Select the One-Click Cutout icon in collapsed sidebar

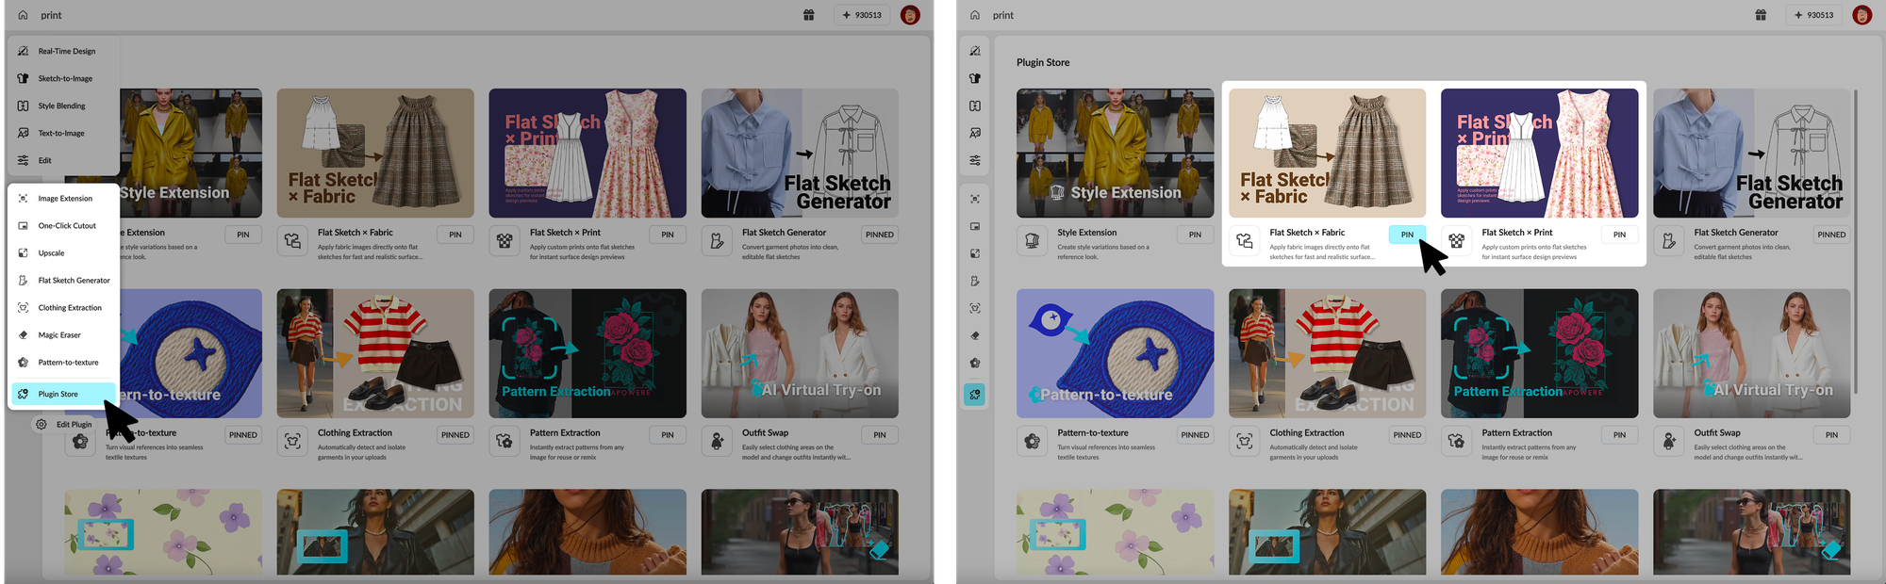tap(975, 226)
